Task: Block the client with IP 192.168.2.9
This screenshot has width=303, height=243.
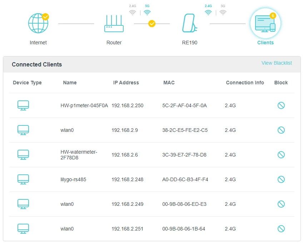Action: pyautogui.click(x=281, y=130)
